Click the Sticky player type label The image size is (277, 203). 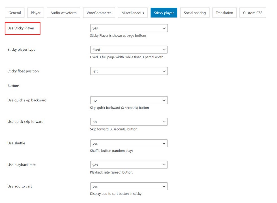pyautogui.click(x=22, y=50)
